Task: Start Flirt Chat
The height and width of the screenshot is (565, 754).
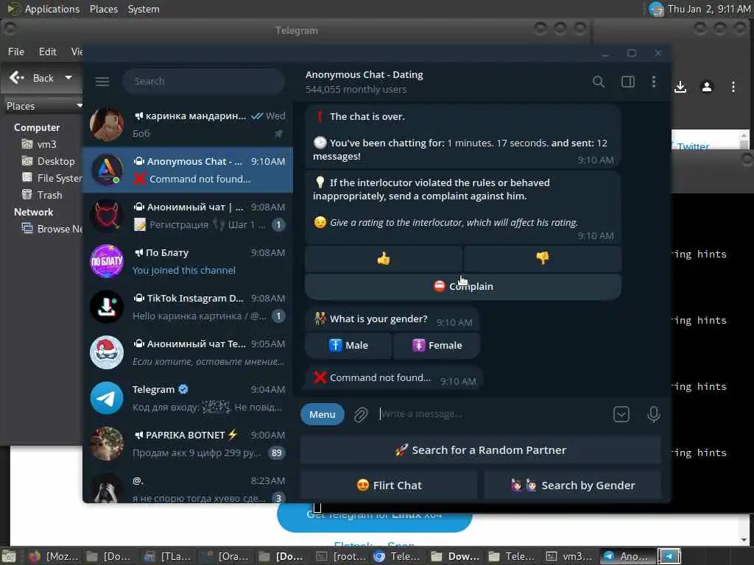Action: tap(389, 486)
